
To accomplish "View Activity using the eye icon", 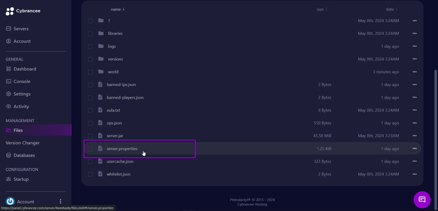I will [x=9, y=106].
